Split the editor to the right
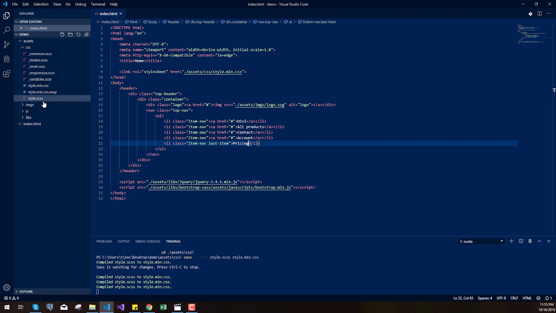The width and height of the screenshot is (556, 313). click(539, 14)
